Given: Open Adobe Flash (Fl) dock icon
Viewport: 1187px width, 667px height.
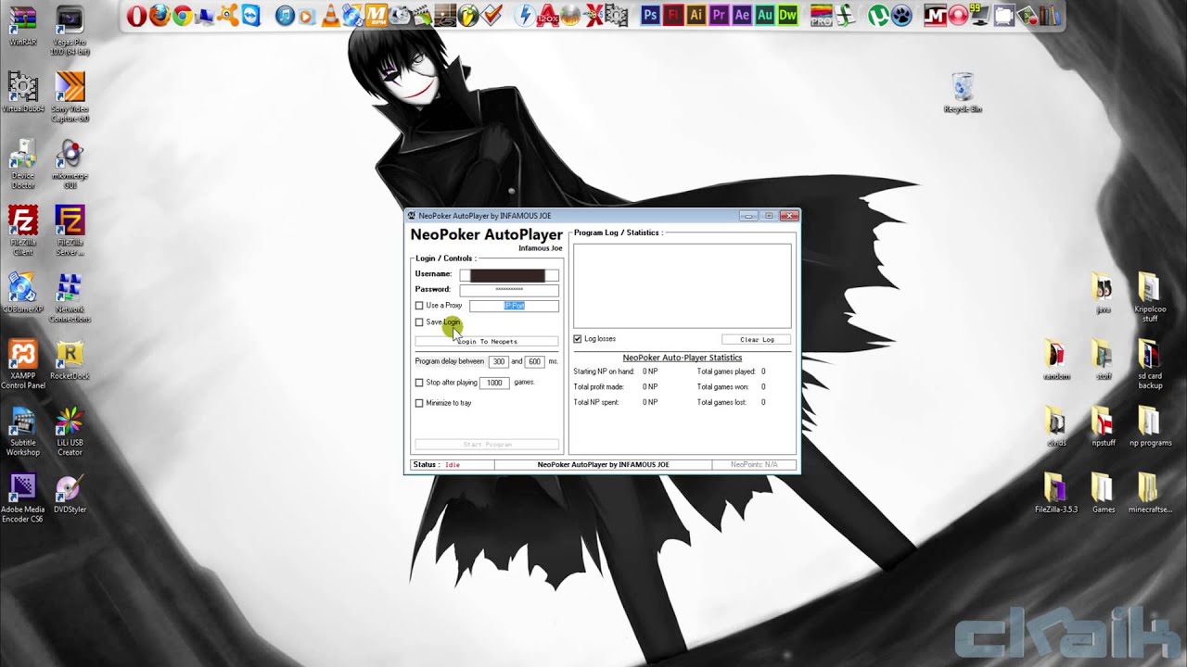Looking at the screenshot, I should 673,15.
